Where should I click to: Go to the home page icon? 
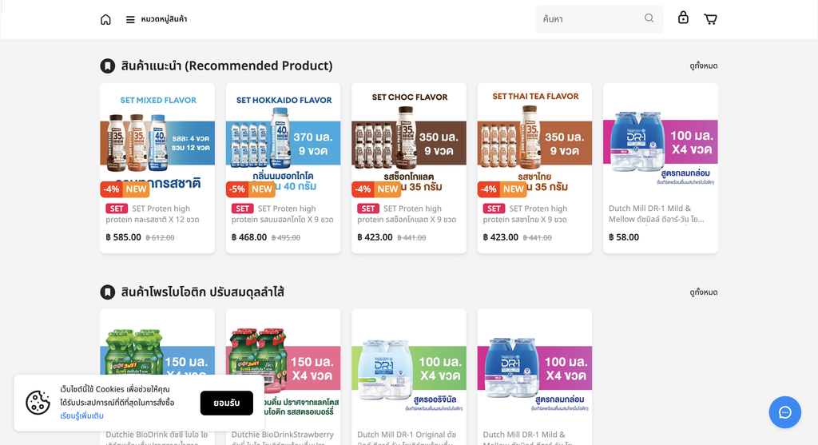pos(105,19)
